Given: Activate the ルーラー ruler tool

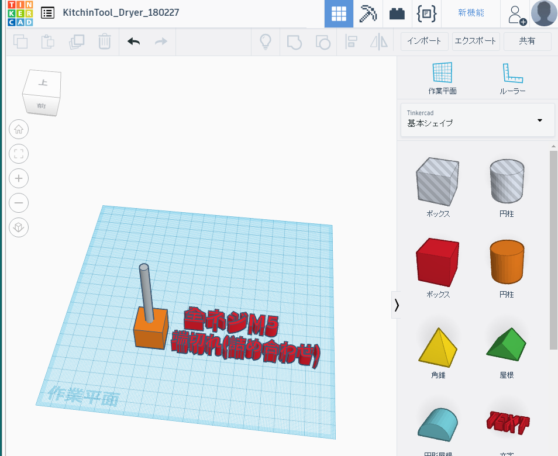Looking at the screenshot, I should coord(512,76).
